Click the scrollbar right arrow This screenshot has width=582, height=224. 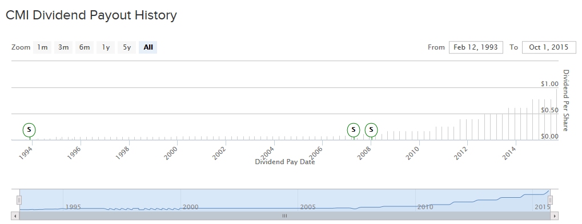[555, 216]
